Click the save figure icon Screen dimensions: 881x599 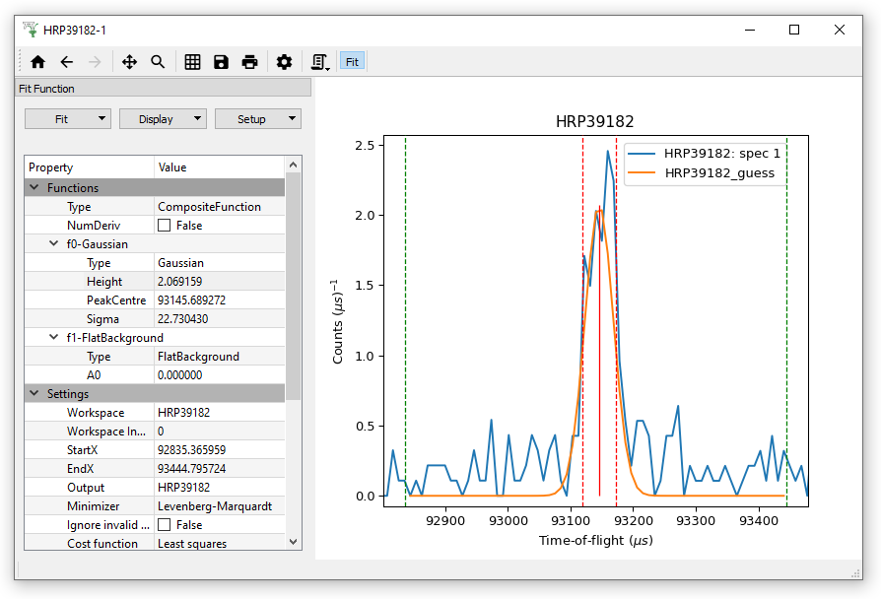click(x=221, y=62)
